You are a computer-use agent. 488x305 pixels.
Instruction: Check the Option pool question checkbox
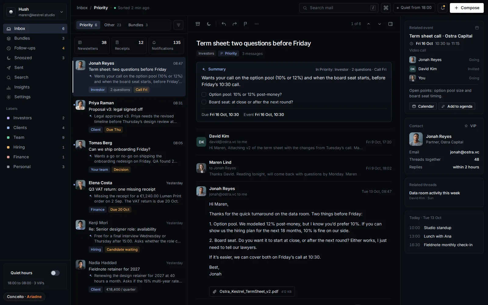pyautogui.click(x=204, y=94)
